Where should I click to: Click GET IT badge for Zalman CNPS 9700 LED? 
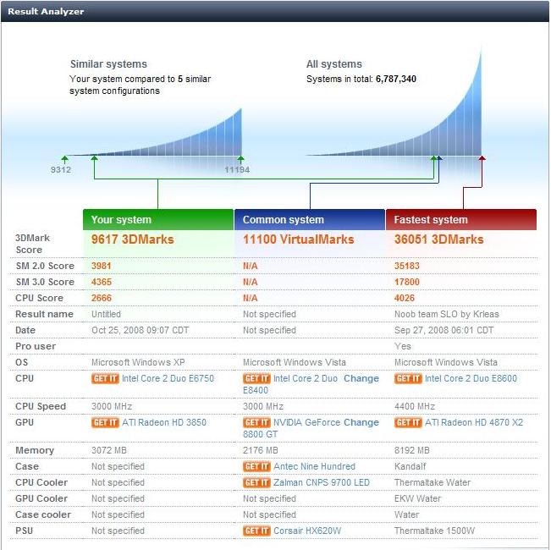click(256, 482)
